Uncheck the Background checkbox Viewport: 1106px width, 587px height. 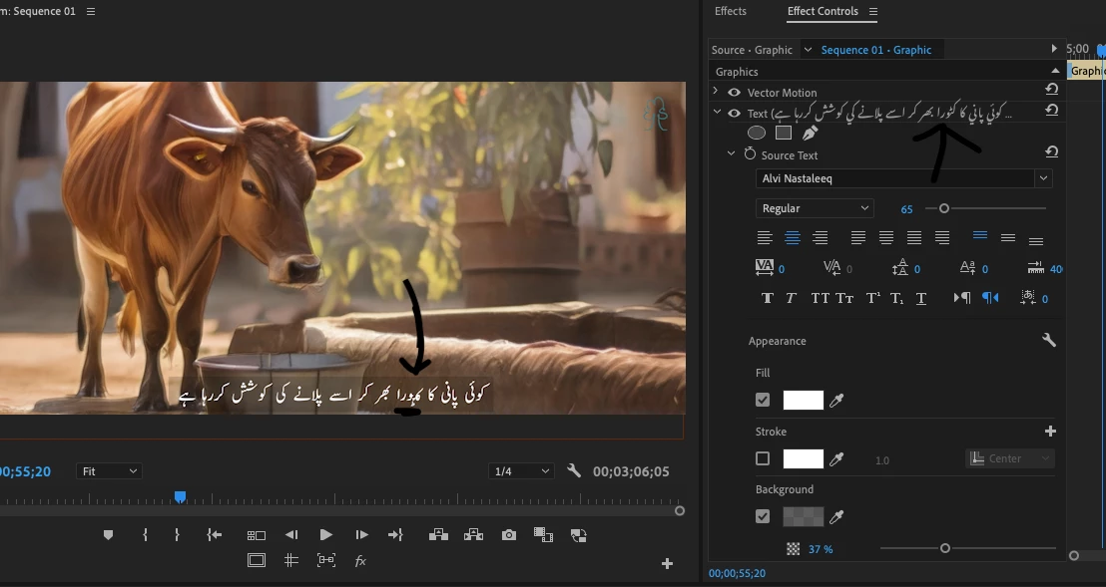click(x=763, y=516)
